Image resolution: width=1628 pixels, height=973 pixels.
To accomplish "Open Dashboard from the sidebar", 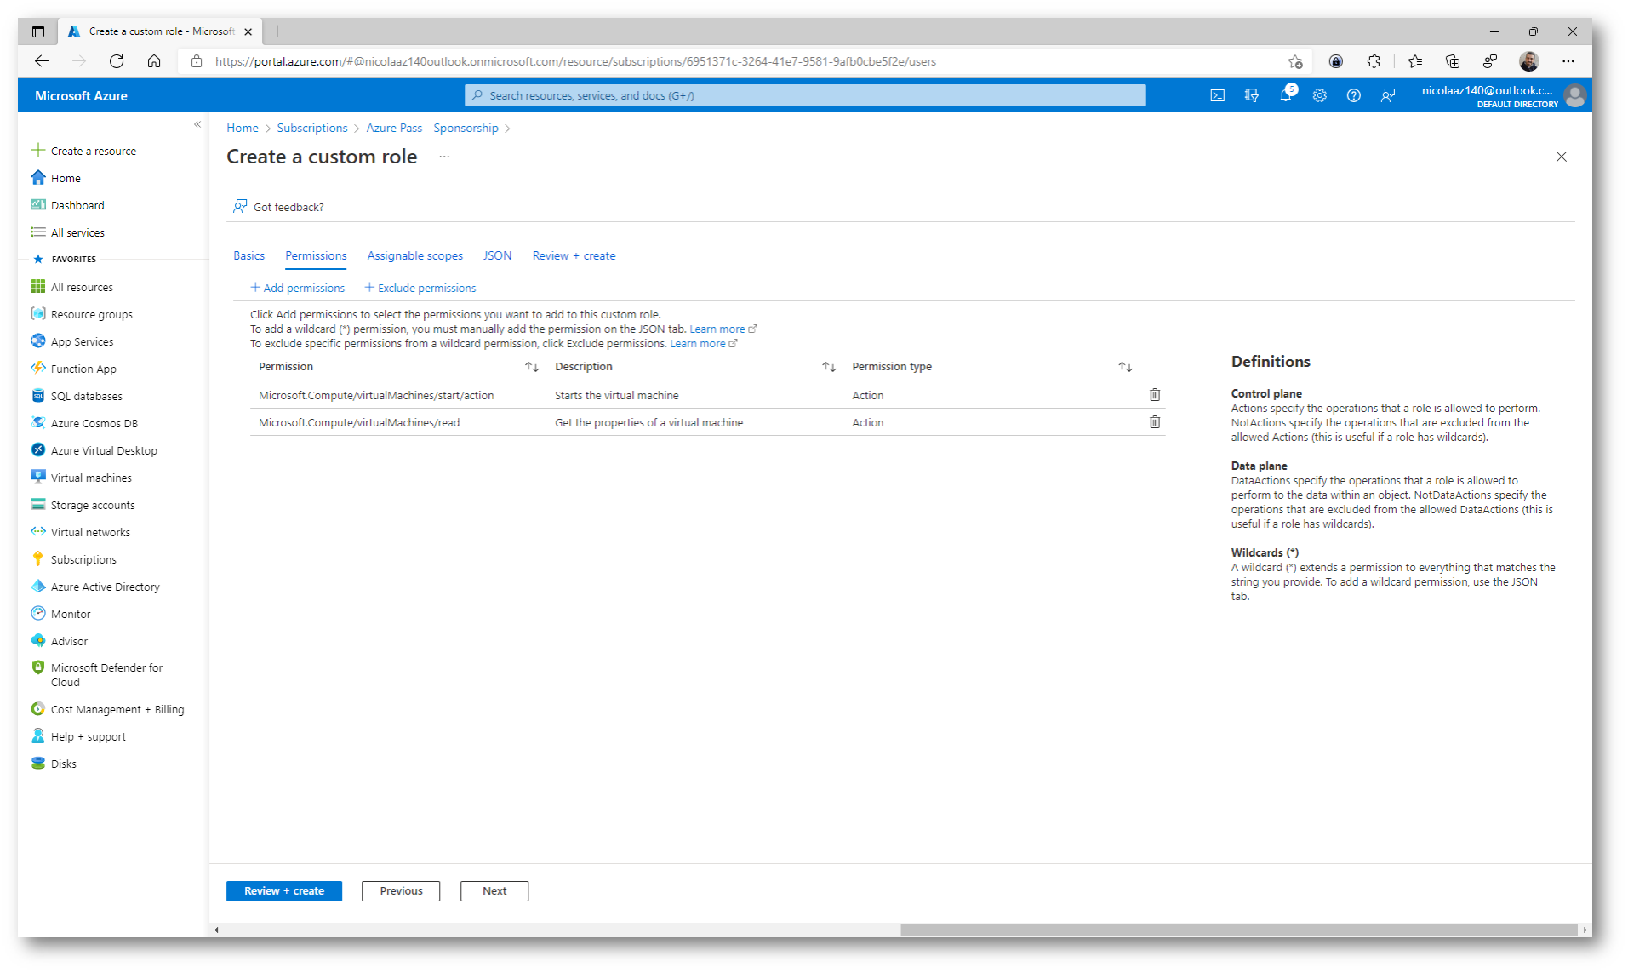I will [68, 205].
